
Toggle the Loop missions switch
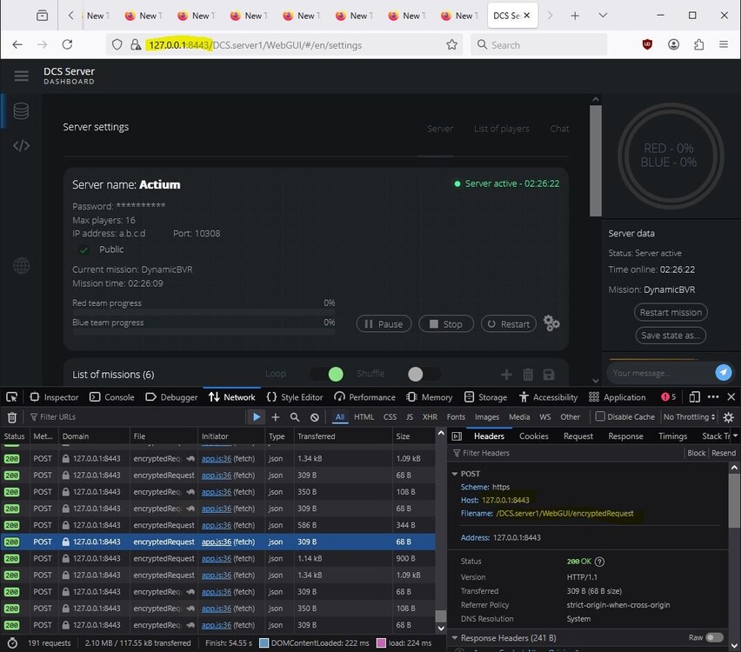point(327,374)
